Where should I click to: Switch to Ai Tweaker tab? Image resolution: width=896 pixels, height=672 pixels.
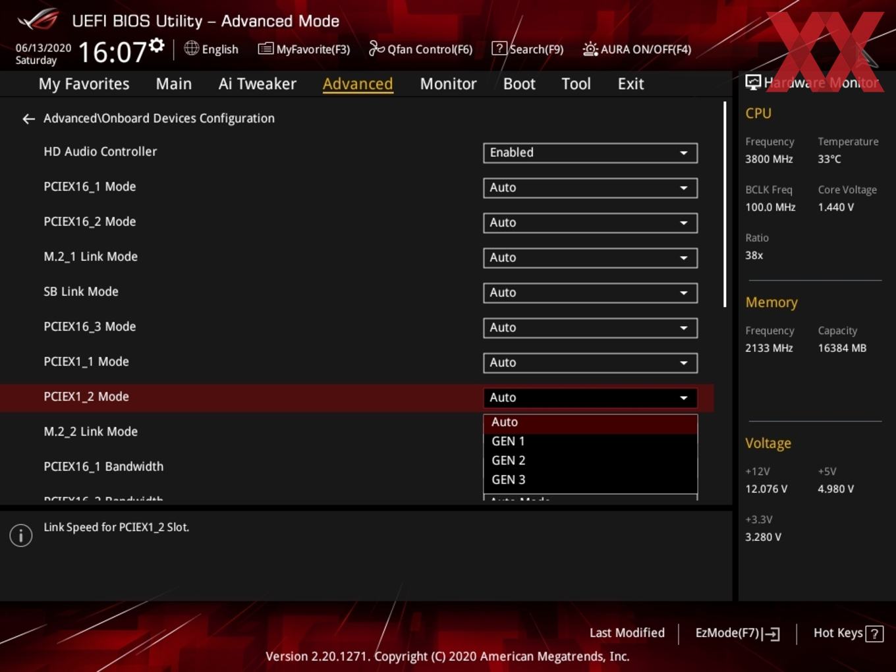point(258,84)
